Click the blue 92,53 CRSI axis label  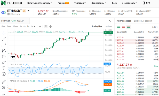point(107,64)
